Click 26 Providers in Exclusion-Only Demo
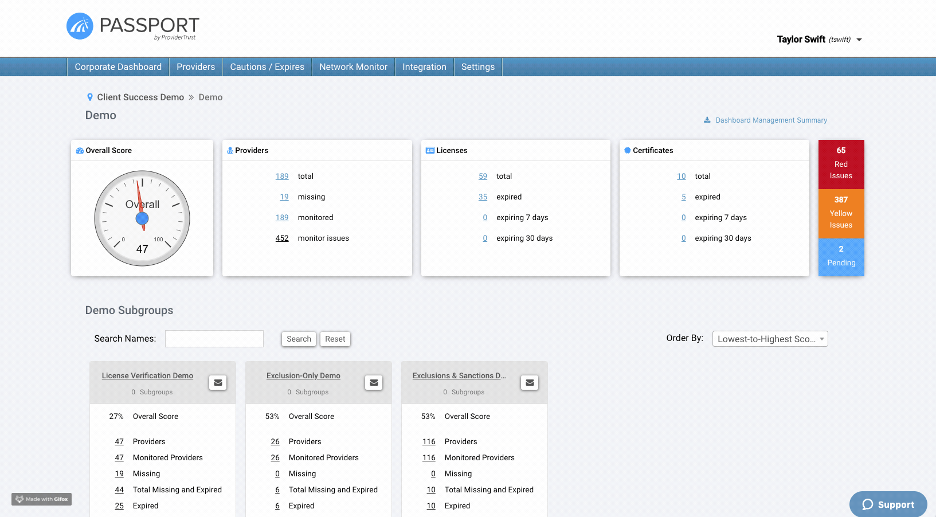 click(275, 442)
